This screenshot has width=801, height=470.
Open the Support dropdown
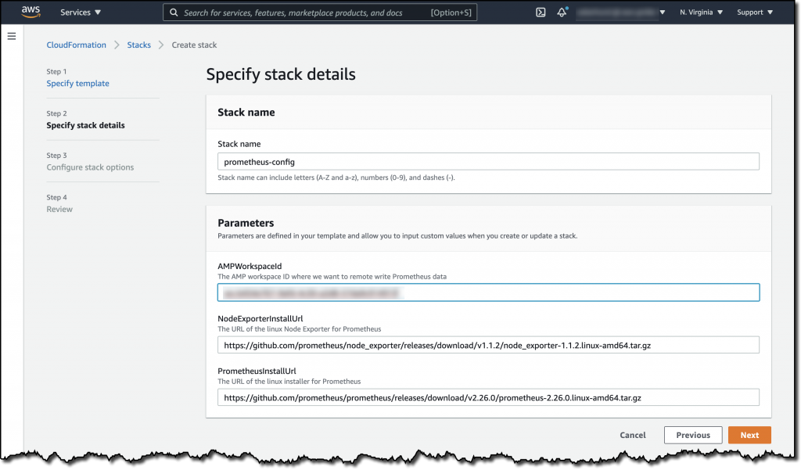click(x=753, y=12)
